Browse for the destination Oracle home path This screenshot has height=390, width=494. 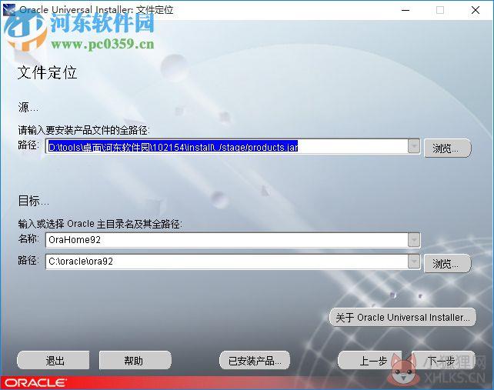pyautogui.click(x=447, y=263)
